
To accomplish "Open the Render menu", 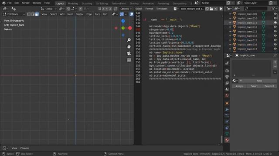I will [x=26, y=3].
